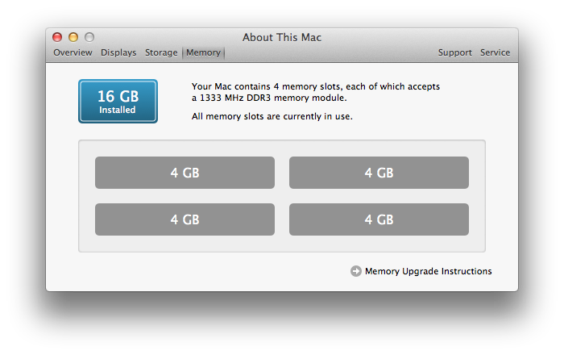Click the bottom-right 4 GB memory slot
The width and height of the screenshot is (564, 355).
[379, 219]
